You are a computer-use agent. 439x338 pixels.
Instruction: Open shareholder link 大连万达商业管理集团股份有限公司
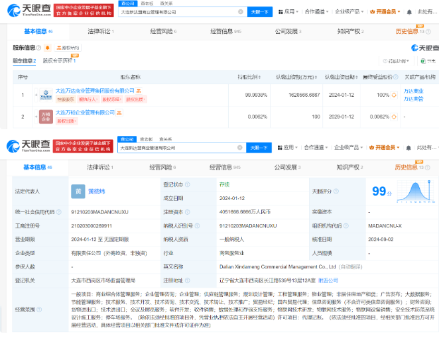[x=95, y=91]
